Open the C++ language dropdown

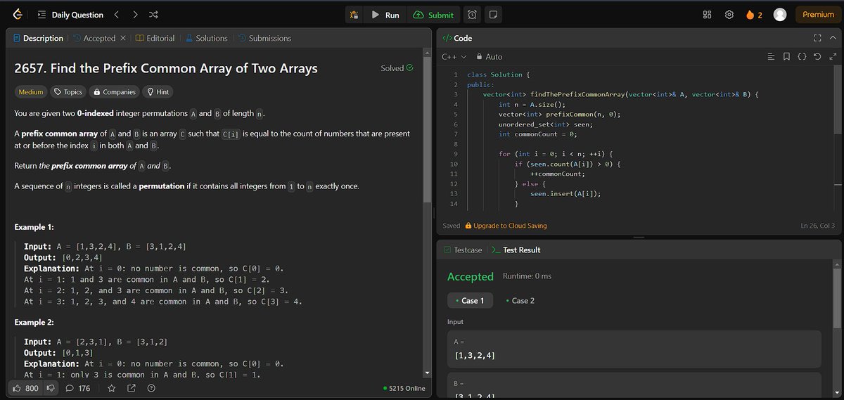pos(454,56)
